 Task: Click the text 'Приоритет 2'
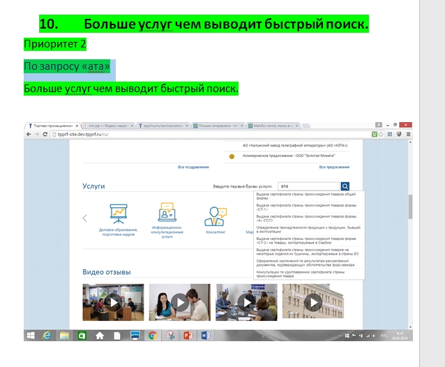(55, 44)
